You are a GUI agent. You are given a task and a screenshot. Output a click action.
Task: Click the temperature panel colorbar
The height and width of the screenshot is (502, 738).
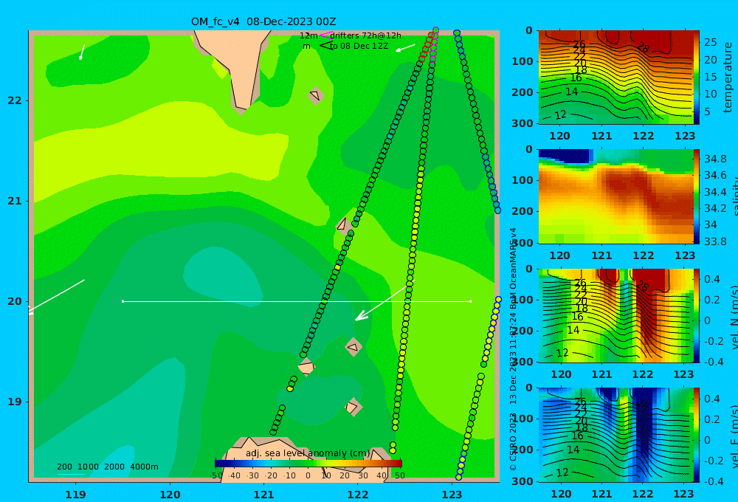click(x=697, y=78)
